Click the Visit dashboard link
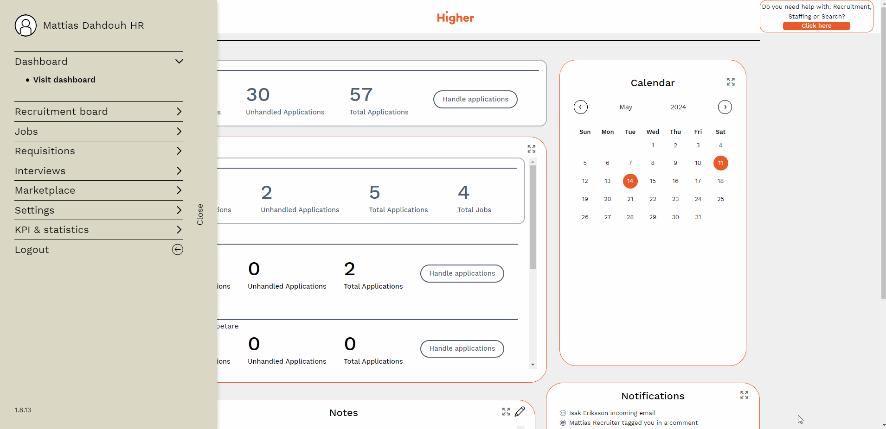This screenshot has width=886, height=429. (64, 80)
